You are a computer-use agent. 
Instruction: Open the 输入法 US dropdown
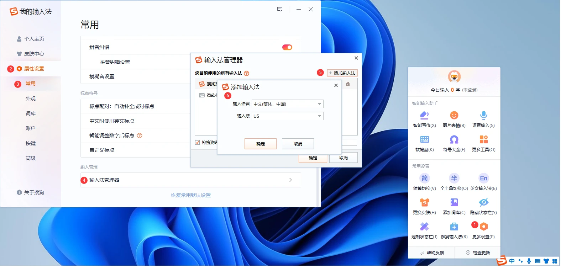pos(288,116)
